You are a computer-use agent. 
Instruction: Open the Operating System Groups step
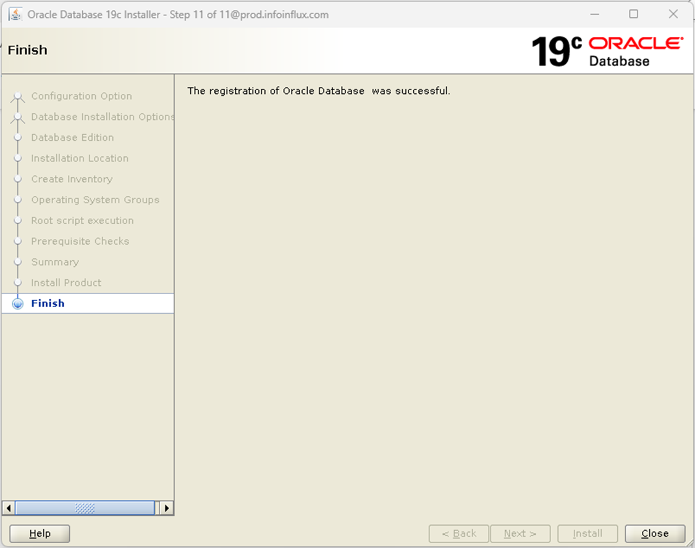point(95,200)
